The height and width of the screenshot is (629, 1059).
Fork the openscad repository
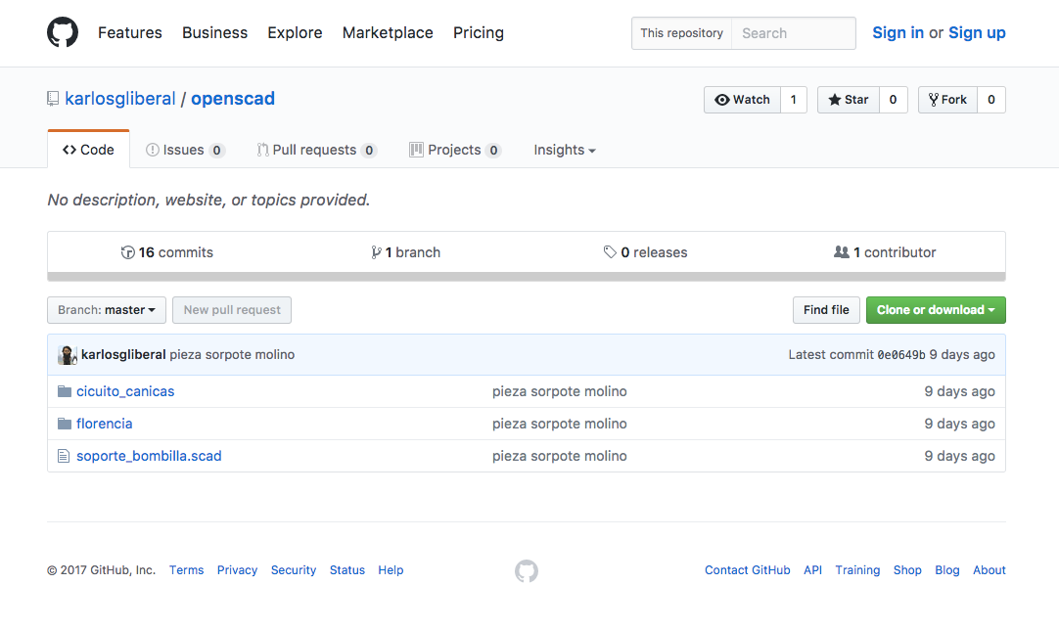tap(947, 100)
